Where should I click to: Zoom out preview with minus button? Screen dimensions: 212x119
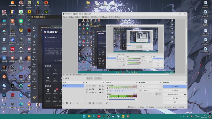click(x=64, y=75)
